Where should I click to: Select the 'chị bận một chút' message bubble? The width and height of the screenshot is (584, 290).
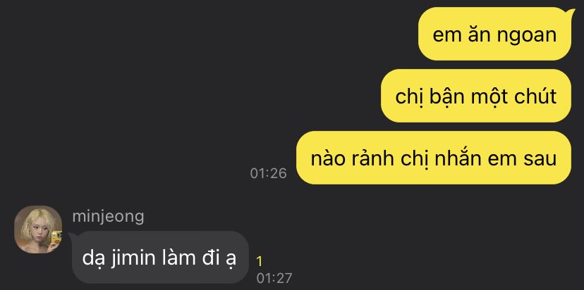pos(476,96)
